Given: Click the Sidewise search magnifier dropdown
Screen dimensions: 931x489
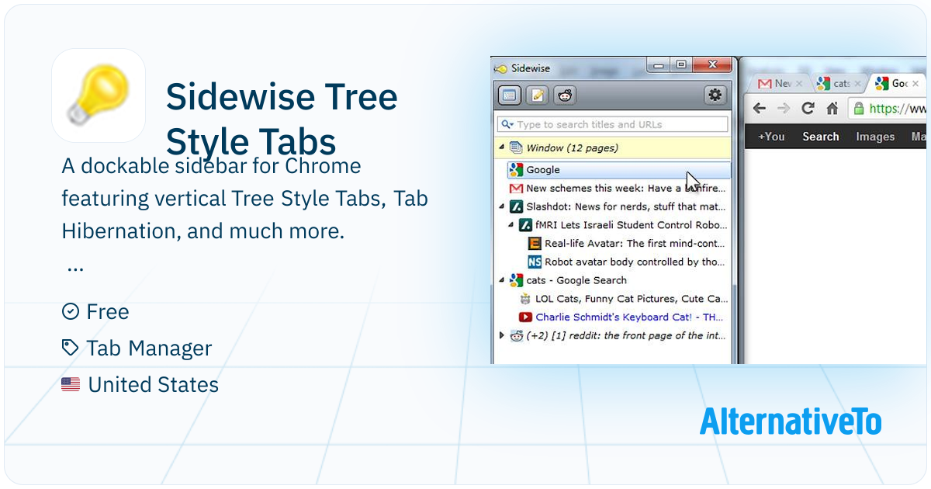Looking at the screenshot, I should point(507,124).
